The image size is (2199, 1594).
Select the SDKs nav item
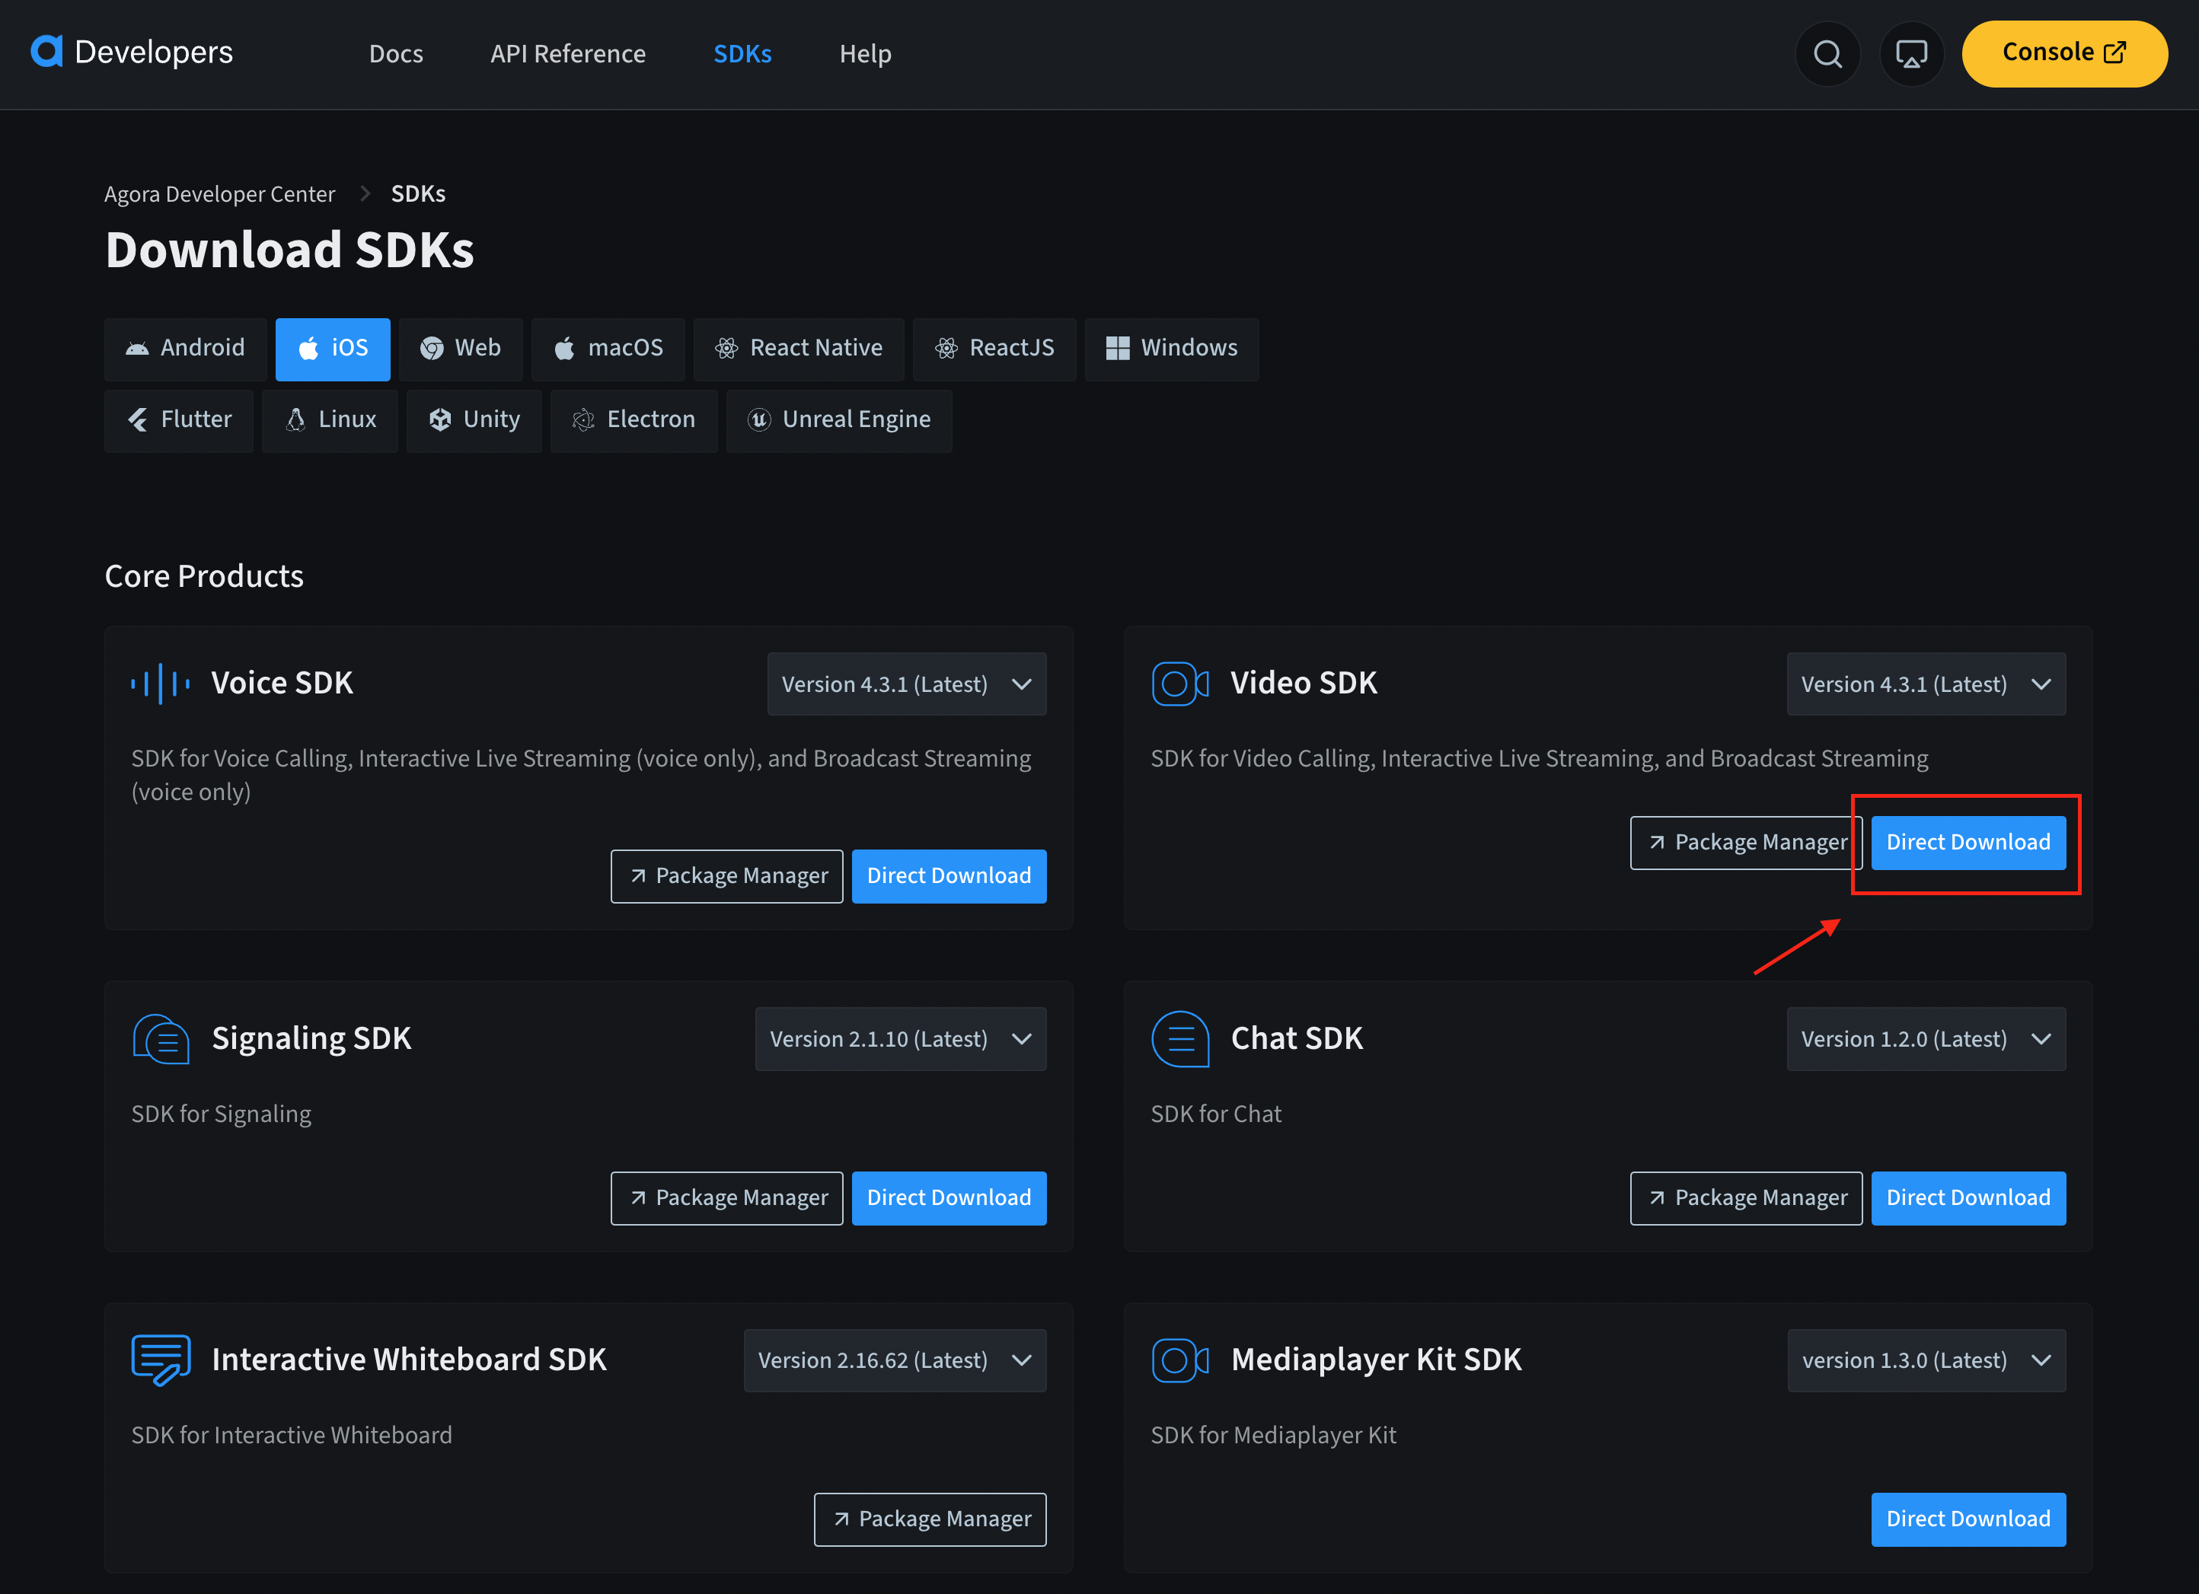pyautogui.click(x=742, y=54)
